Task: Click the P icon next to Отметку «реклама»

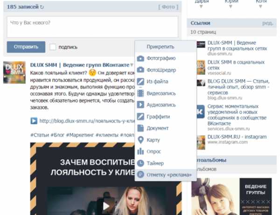Action: [140, 174]
